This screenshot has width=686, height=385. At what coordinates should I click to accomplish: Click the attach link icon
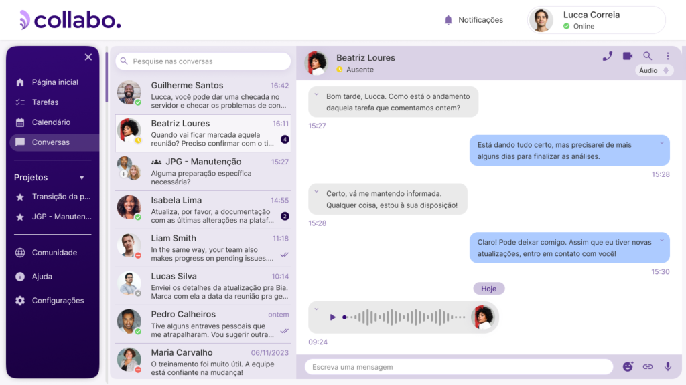(x=648, y=366)
